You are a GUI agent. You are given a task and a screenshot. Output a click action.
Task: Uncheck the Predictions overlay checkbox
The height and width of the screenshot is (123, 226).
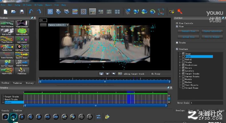pyautogui.click(x=183, y=65)
